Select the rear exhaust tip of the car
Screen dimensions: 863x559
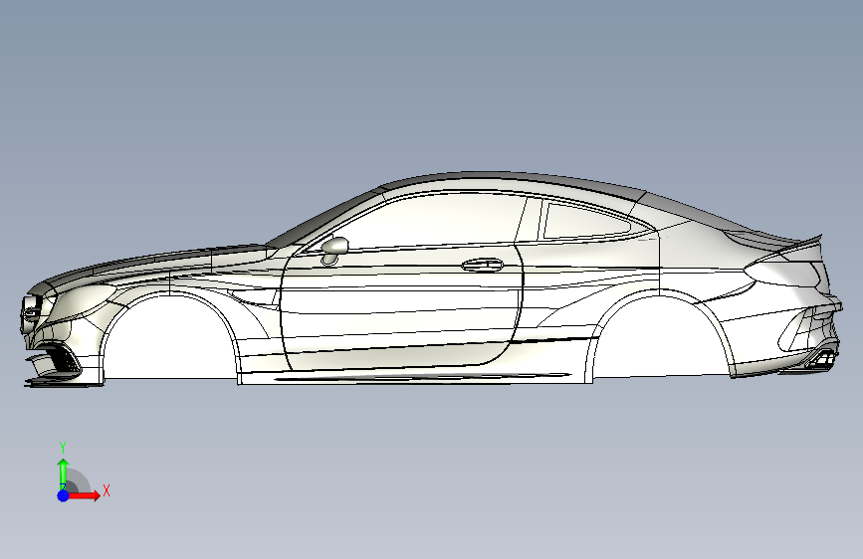point(822,359)
